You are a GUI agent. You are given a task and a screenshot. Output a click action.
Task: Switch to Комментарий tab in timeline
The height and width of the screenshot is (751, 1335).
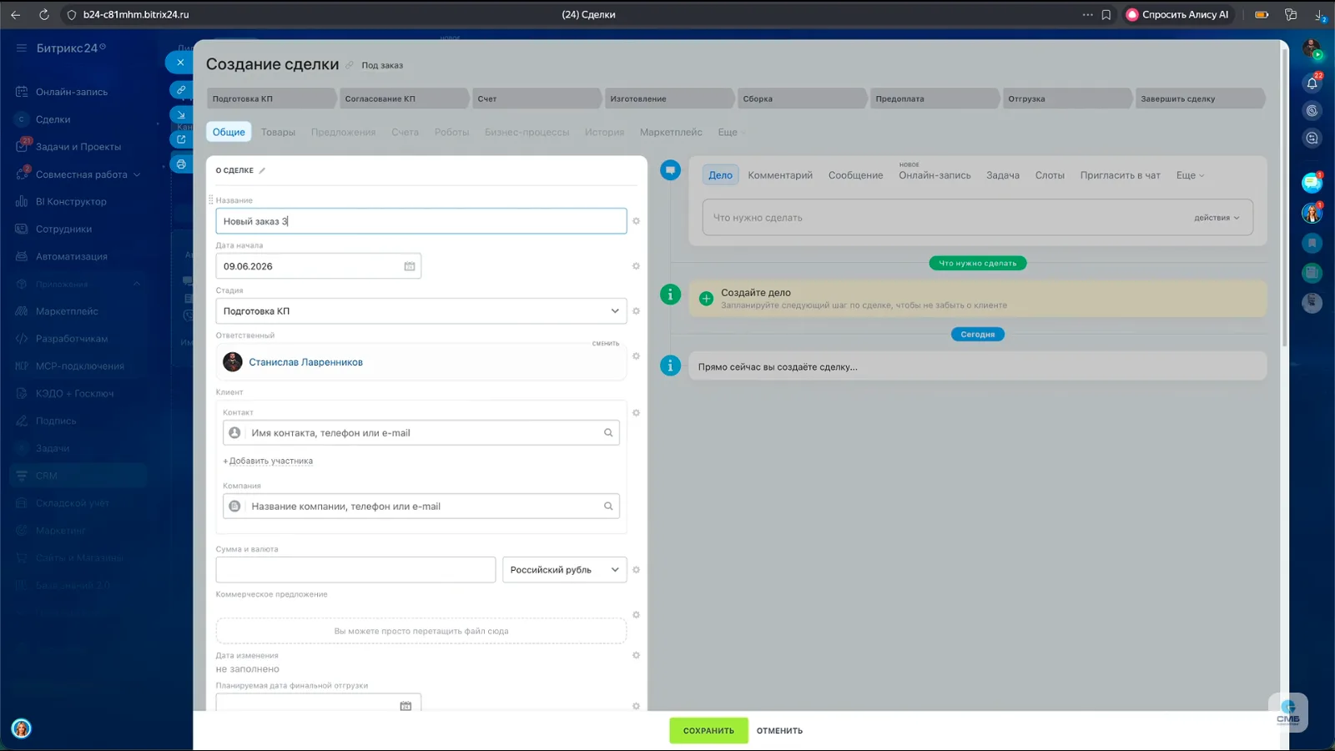point(780,175)
